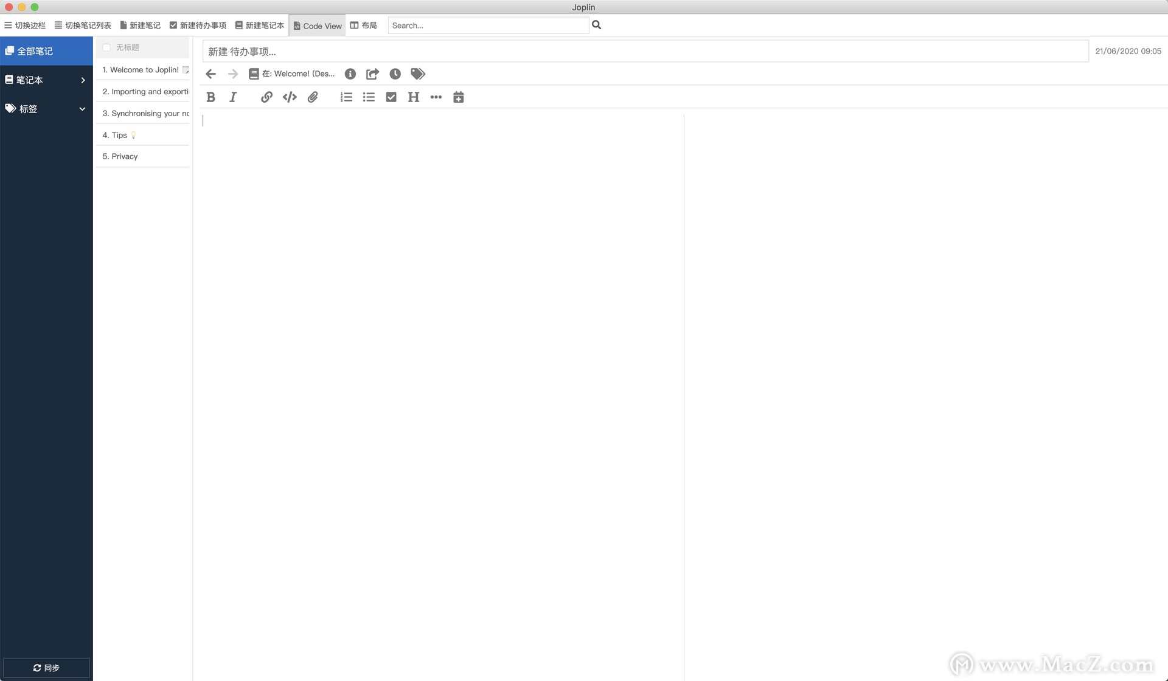Click 同步 sync button
This screenshot has height=681, width=1168.
pyautogui.click(x=47, y=667)
